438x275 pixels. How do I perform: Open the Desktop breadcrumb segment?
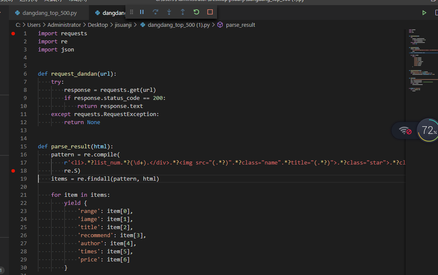tap(98, 25)
